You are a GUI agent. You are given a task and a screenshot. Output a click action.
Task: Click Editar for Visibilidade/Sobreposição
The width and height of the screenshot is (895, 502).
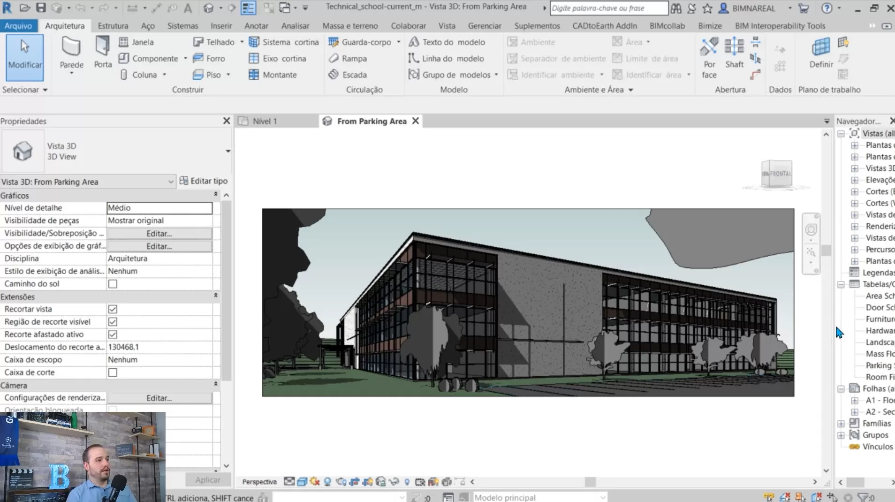click(x=159, y=233)
